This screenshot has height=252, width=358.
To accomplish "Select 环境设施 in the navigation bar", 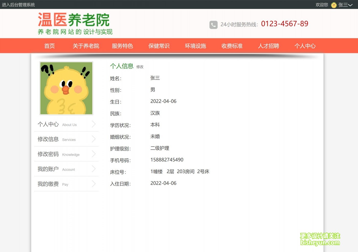I will (195, 46).
